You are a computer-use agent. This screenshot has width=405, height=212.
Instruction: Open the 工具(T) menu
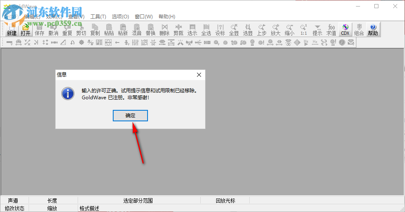[x=98, y=16]
